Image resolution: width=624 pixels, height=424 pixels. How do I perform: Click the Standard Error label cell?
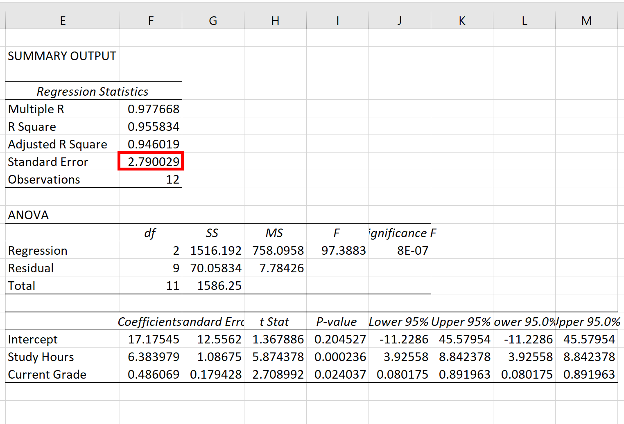62,162
